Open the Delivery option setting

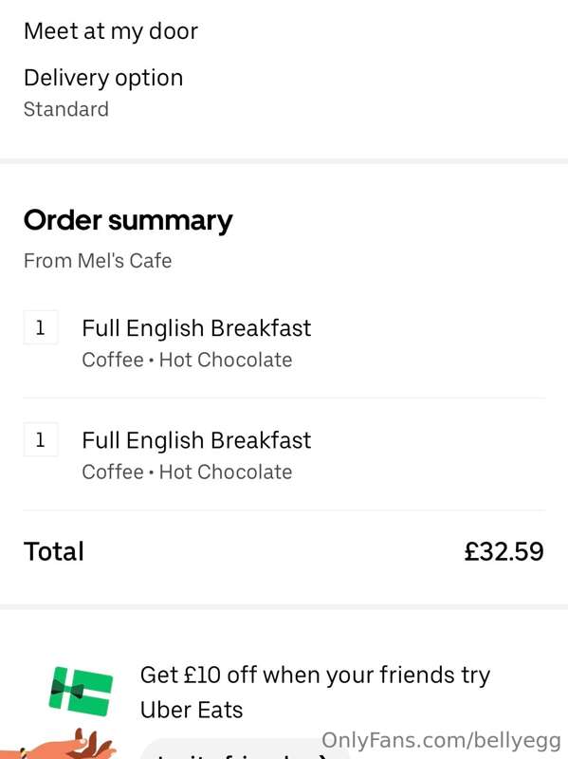coord(103,78)
